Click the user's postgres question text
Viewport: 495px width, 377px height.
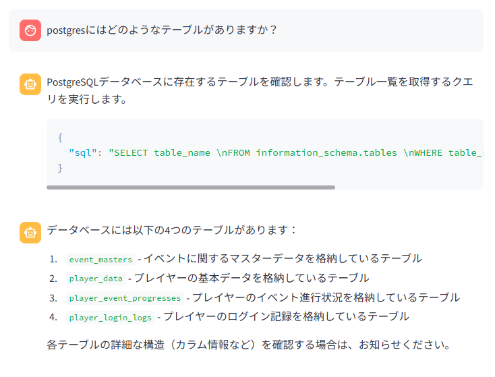162,30
